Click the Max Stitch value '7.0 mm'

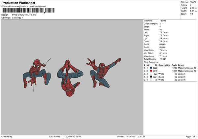pyautogui.click(x=163, y=50)
